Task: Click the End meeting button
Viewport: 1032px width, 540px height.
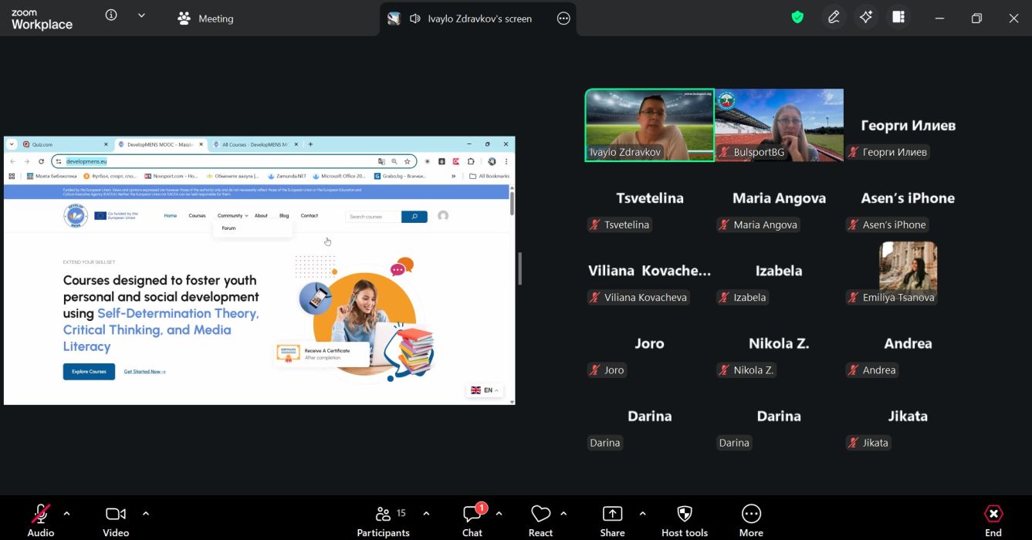Action: coord(993,520)
